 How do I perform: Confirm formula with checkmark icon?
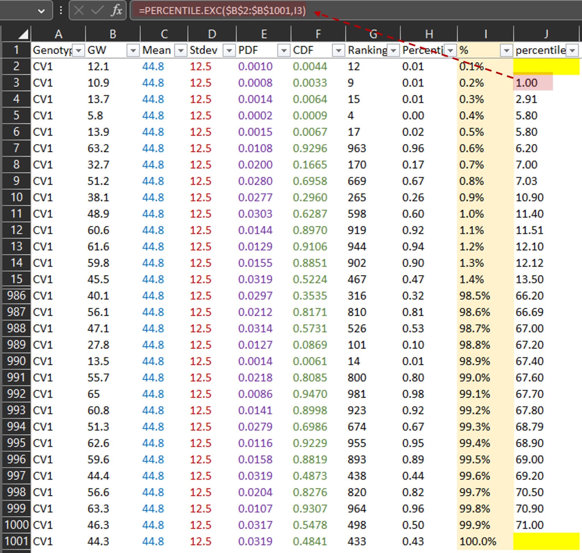(97, 10)
